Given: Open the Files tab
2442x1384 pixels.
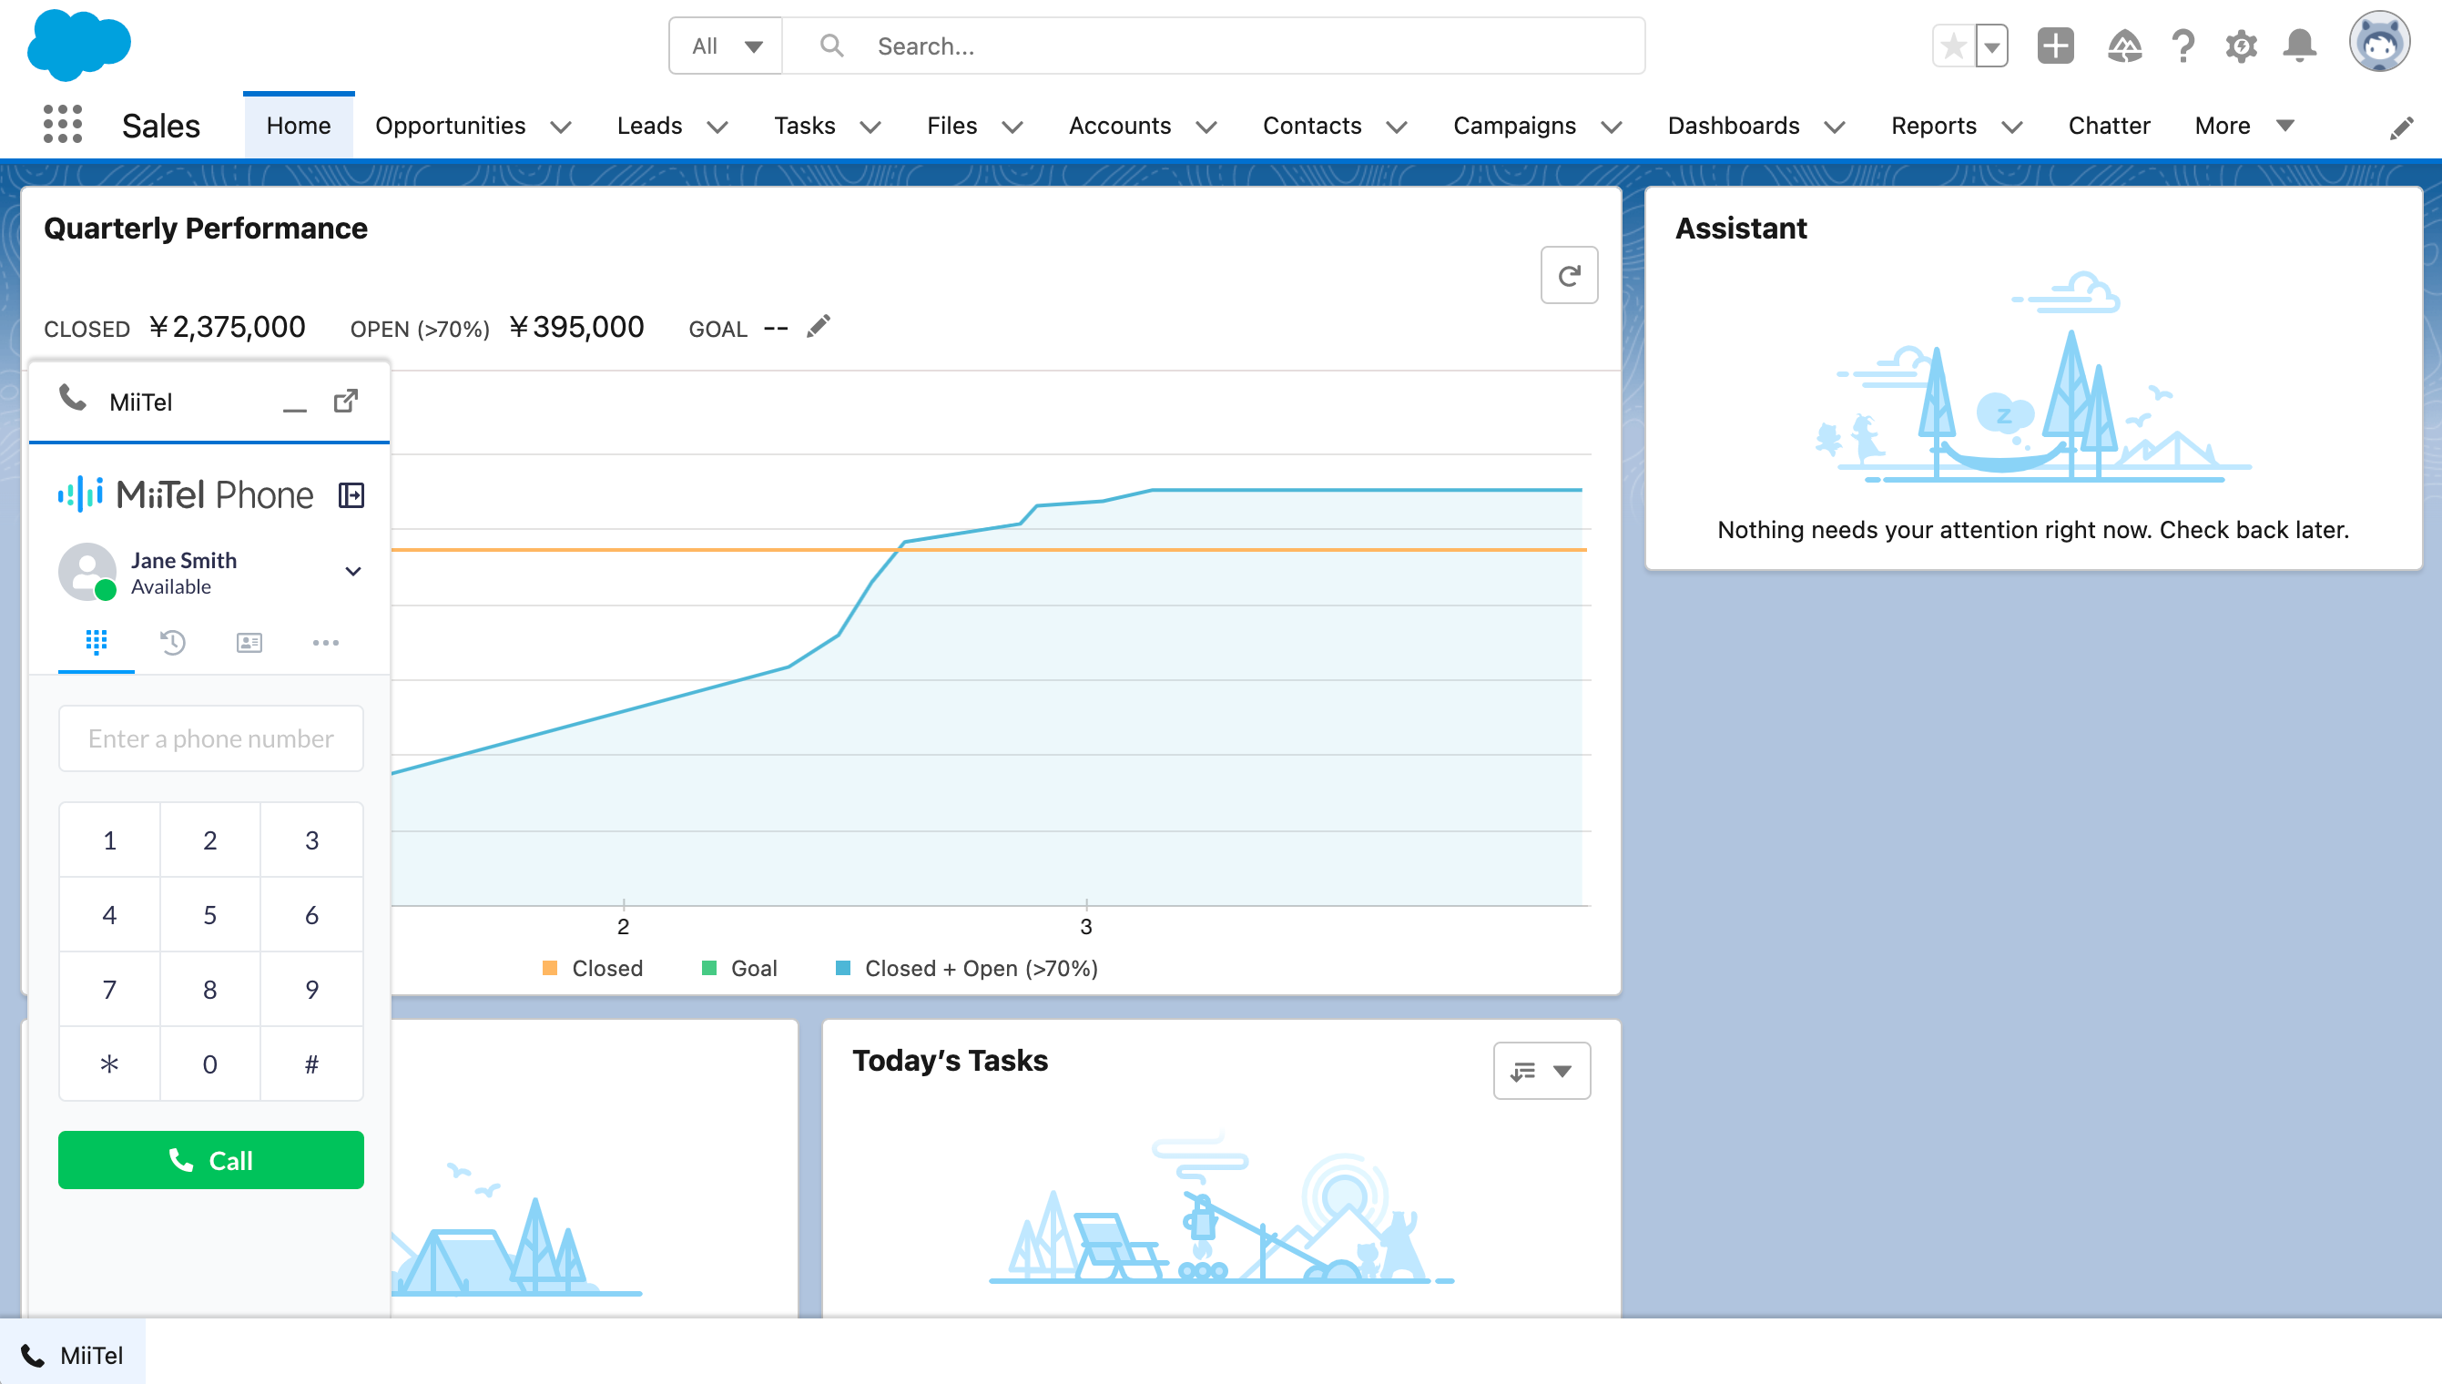Looking at the screenshot, I should coord(951,126).
